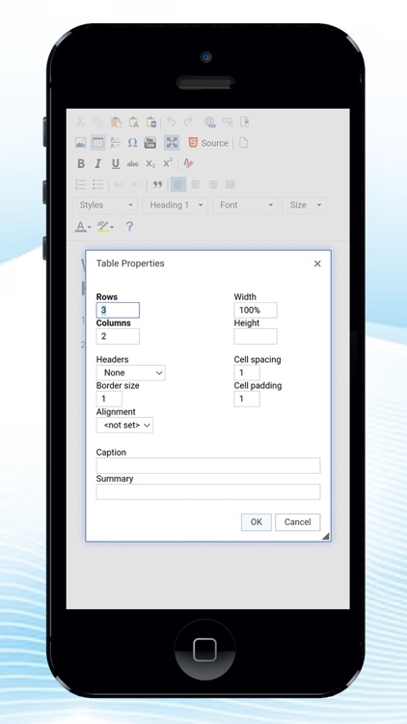The height and width of the screenshot is (724, 407).
Task: Insert a numbered list
Action: pyautogui.click(x=81, y=184)
